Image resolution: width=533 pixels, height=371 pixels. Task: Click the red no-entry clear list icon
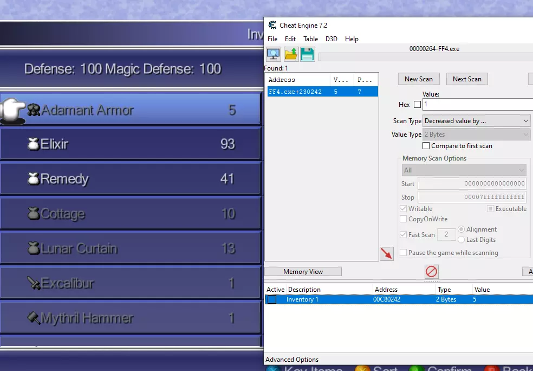coord(431,272)
